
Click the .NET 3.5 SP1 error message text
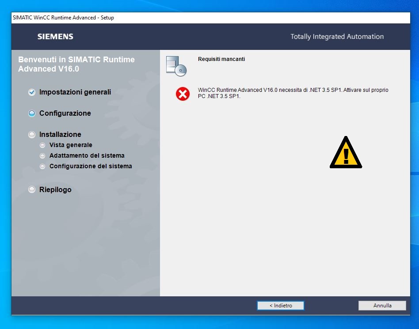click(x=293, y=93)
